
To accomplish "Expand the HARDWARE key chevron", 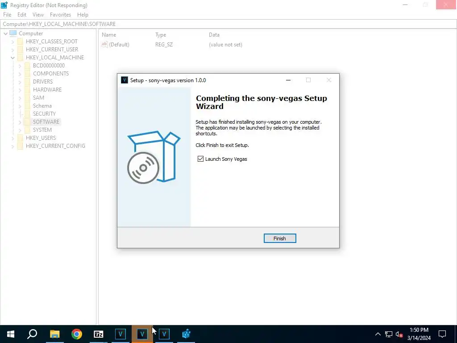I will [x=20, y=90].
